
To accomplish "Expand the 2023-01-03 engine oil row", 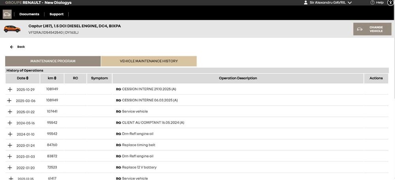I will [x=9, y=156].
